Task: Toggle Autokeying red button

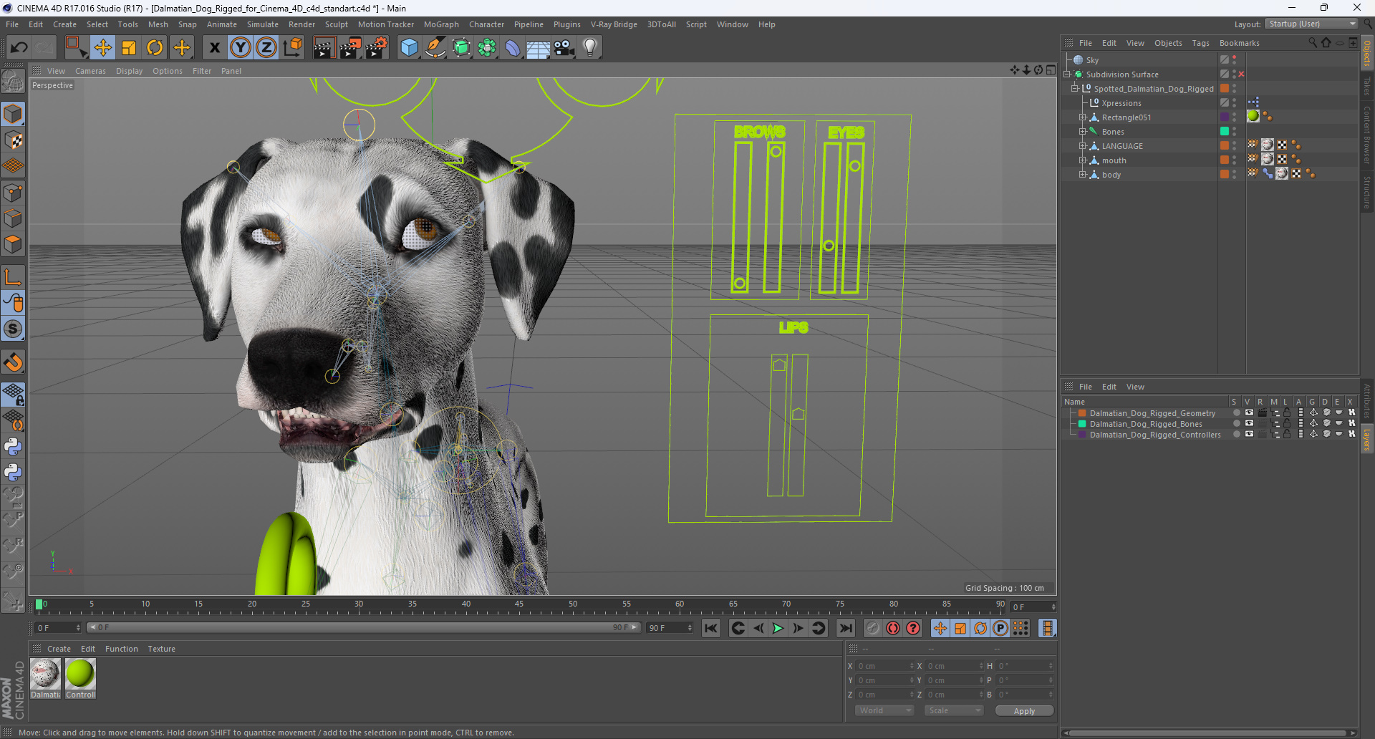Action: [x=893, y=628]
